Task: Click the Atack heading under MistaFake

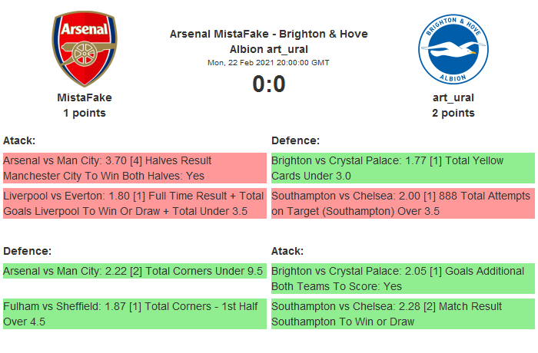Action: (x=19, y=140)
